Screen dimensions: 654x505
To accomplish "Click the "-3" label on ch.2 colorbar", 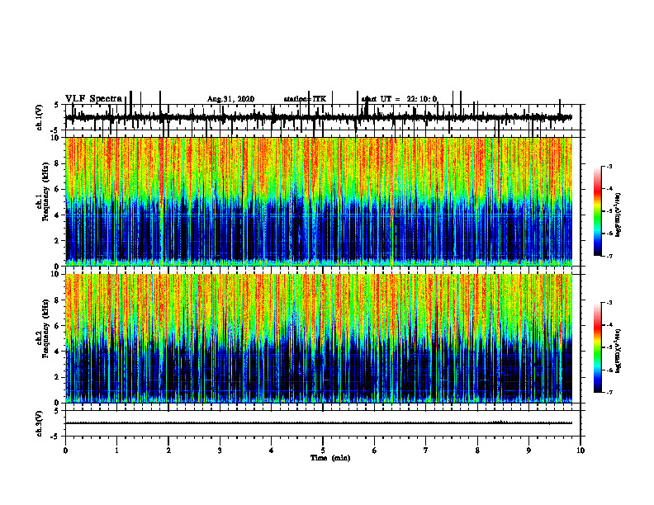I will (x=609, y=303).
